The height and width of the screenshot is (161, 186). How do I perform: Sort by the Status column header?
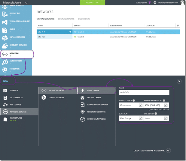77,25
